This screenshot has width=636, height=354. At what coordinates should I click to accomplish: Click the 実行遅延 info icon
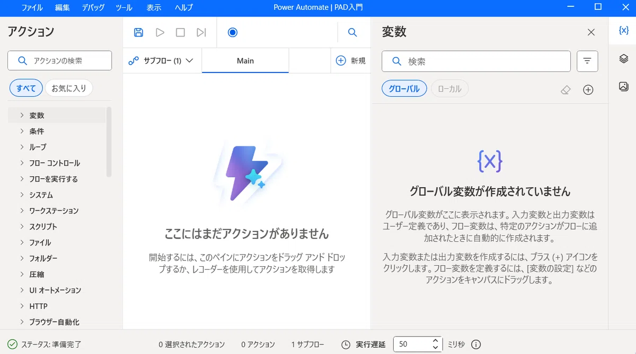(476, 344)
